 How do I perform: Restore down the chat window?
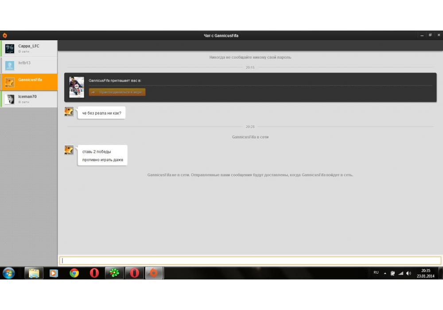tap(430, 35)
